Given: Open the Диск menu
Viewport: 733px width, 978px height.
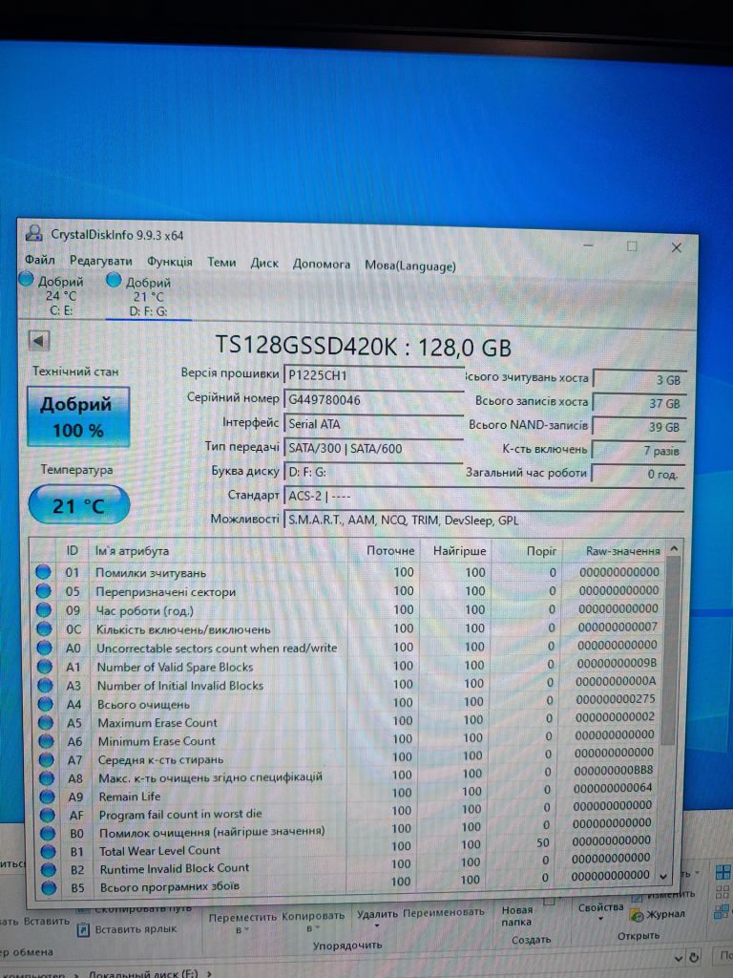Looking at the screenshot, I should coord(264,263).
